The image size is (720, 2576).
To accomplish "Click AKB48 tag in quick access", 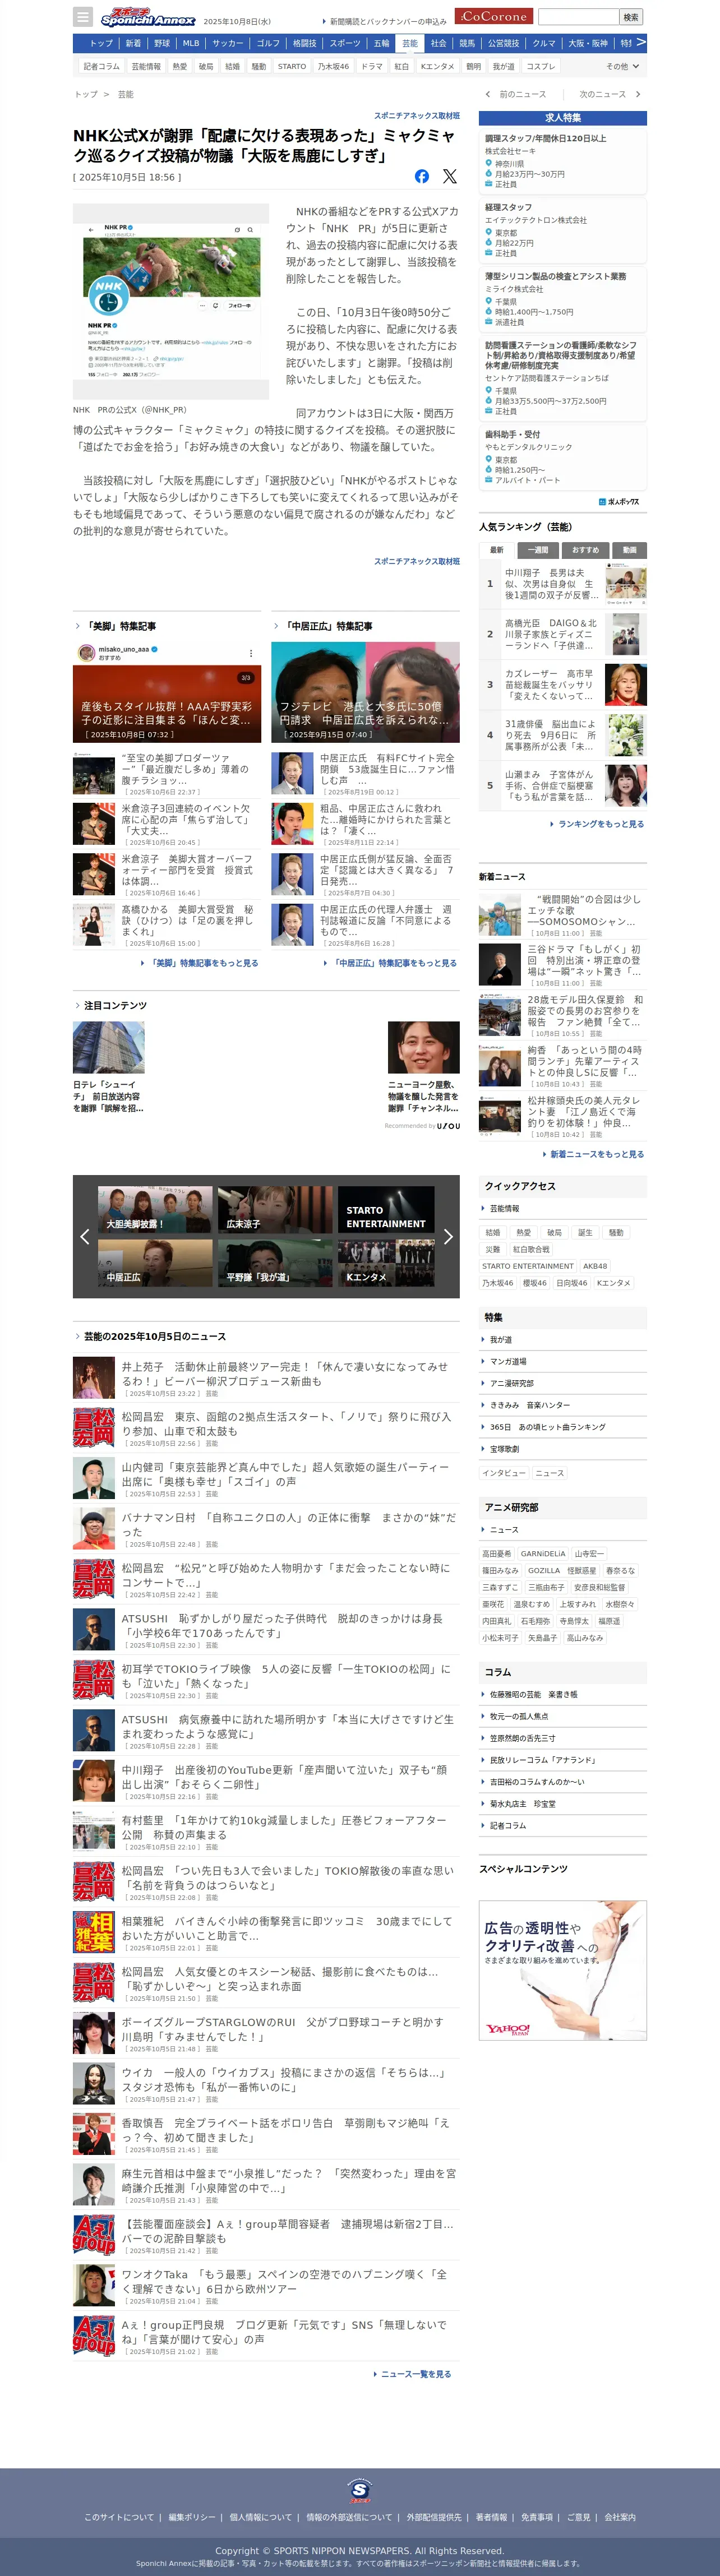I will 595,1266.
